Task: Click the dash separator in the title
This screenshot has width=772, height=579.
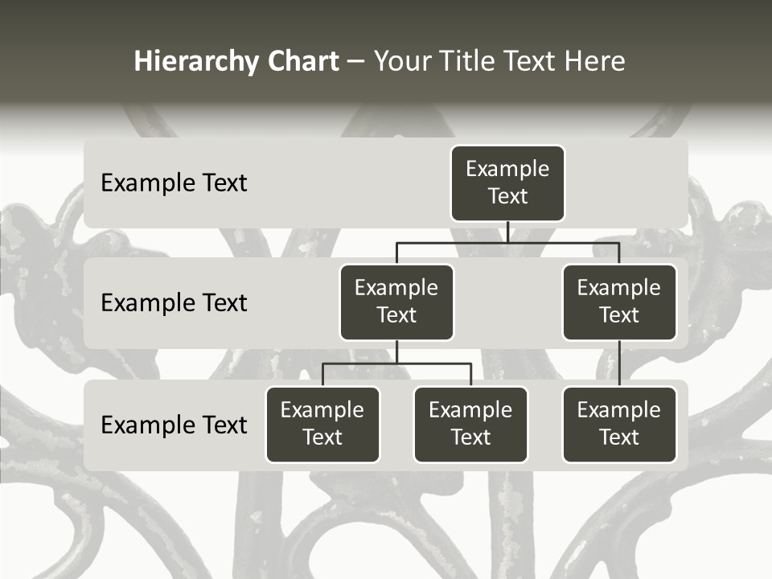Action: click(x=355, y=62)
